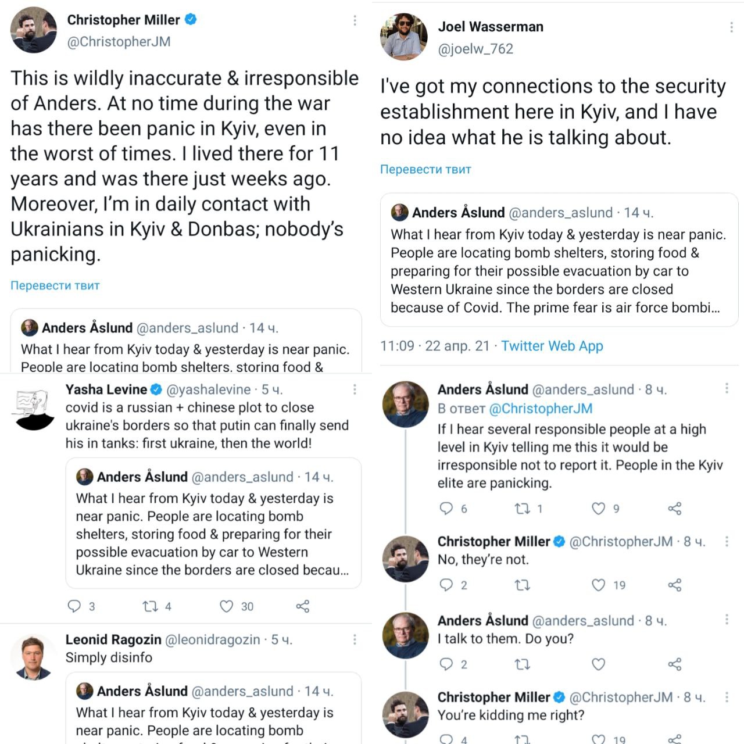Viewport: 744px width, 744px height.
Task: Share Yasha Levine's tweet
Action: [303, 606]
